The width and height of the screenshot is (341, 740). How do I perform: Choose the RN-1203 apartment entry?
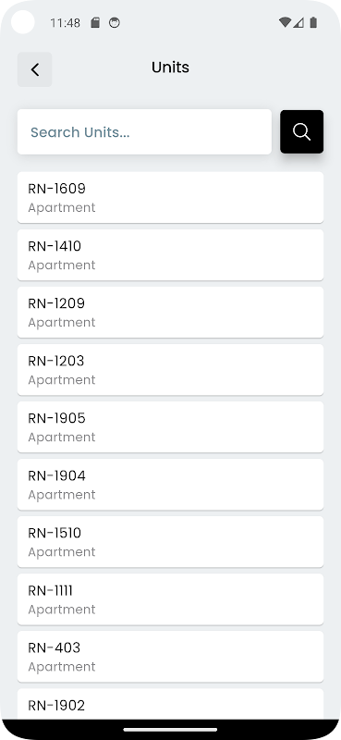click(170, 369)
